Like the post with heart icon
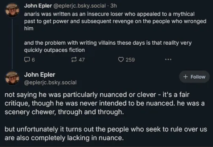This screenshot has width=213, height=147. [121, 59]
